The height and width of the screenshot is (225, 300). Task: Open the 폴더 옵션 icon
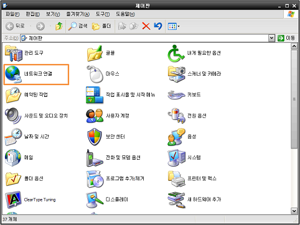[x=13, y=179]
